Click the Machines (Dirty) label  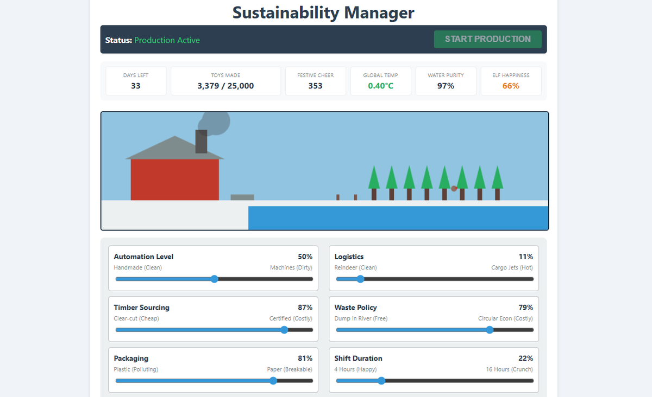[x=291, y=268]
